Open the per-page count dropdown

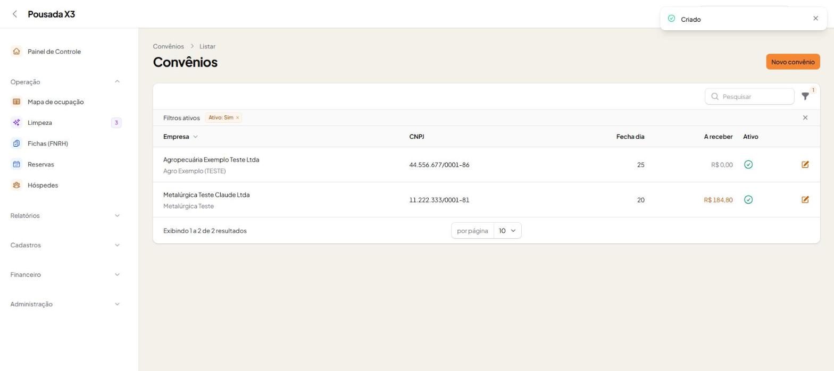[x=507, y=231]
